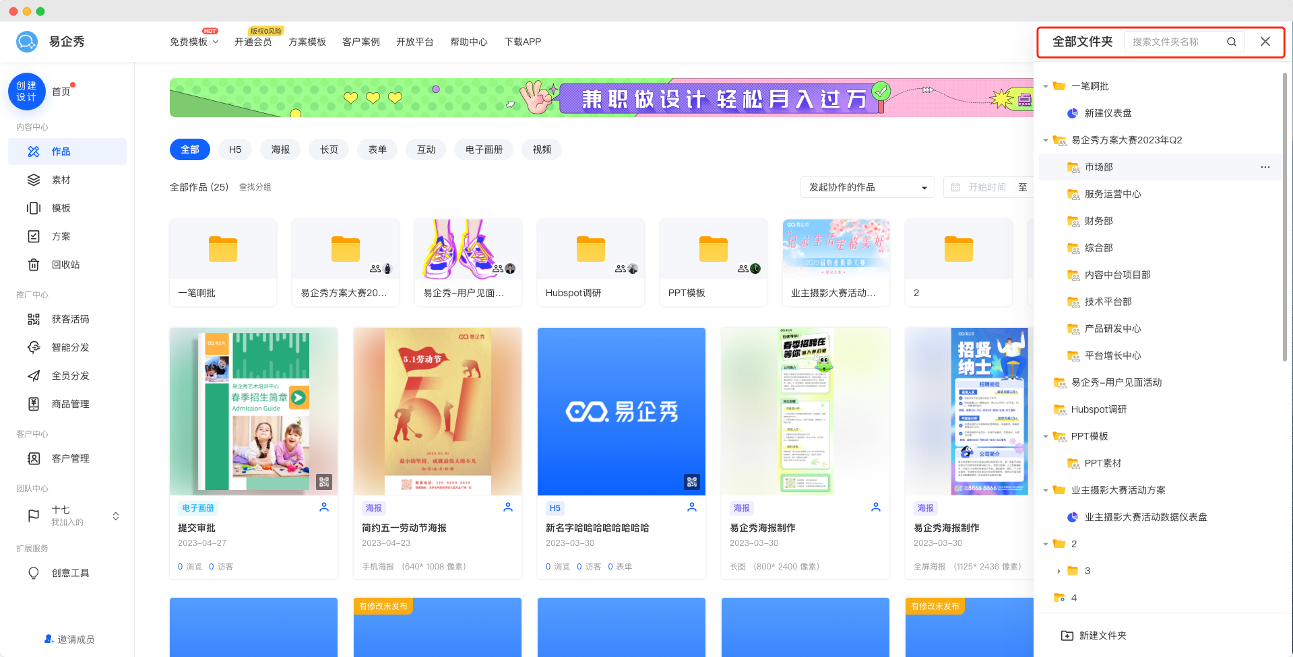
Task: Select the 视频 filter tab
Action: pos(542,149)
